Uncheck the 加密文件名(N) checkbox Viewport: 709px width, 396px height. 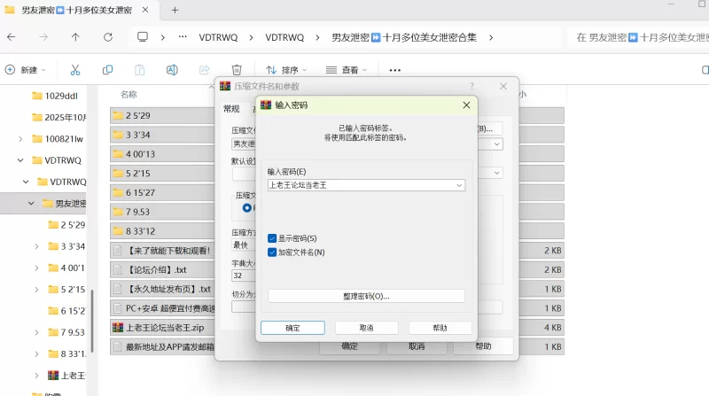click(x=273, y=252)
